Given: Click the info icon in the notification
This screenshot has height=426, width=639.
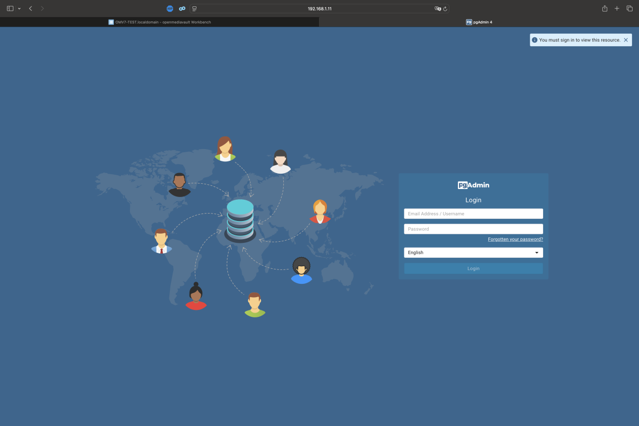Looking at the screenshot, I should (535, 40).
